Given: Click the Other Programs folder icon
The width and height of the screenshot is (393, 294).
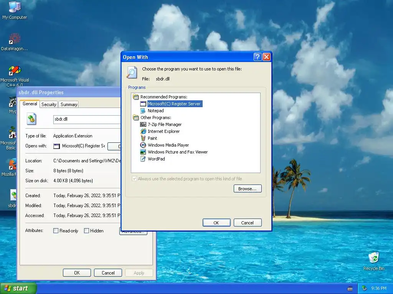Looking at the screenshot, I should (x=136, y=118).
